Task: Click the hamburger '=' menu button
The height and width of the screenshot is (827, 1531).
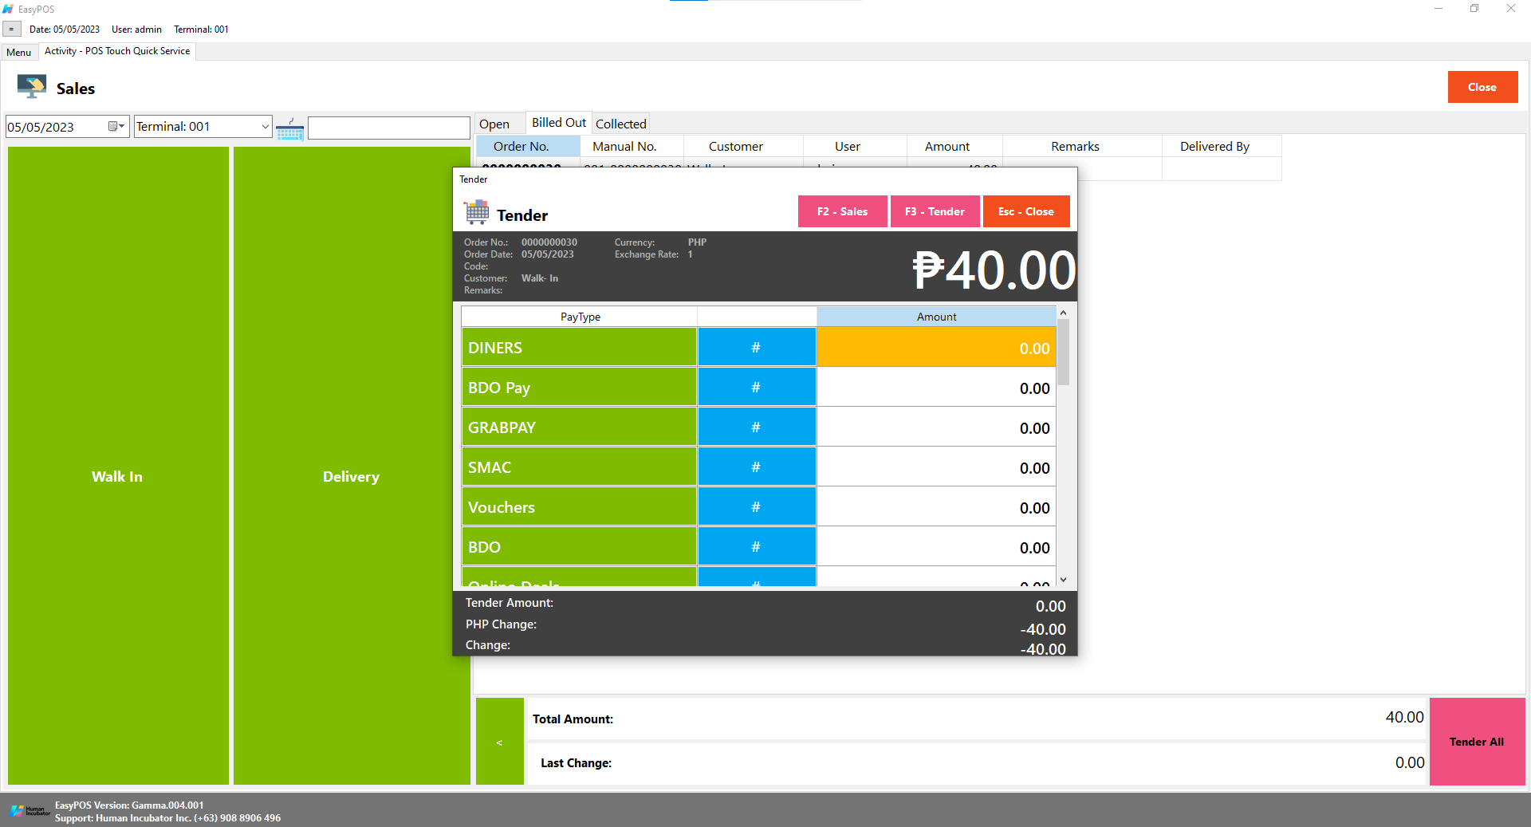Action: point(11,30)
